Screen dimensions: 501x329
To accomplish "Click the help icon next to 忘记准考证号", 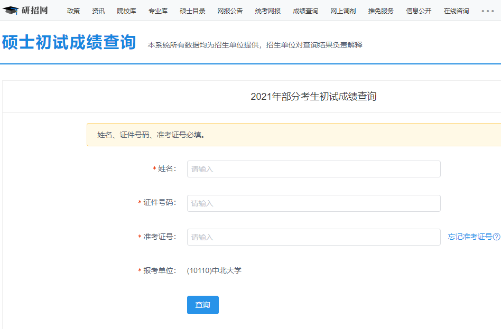I will click(497, 237).
